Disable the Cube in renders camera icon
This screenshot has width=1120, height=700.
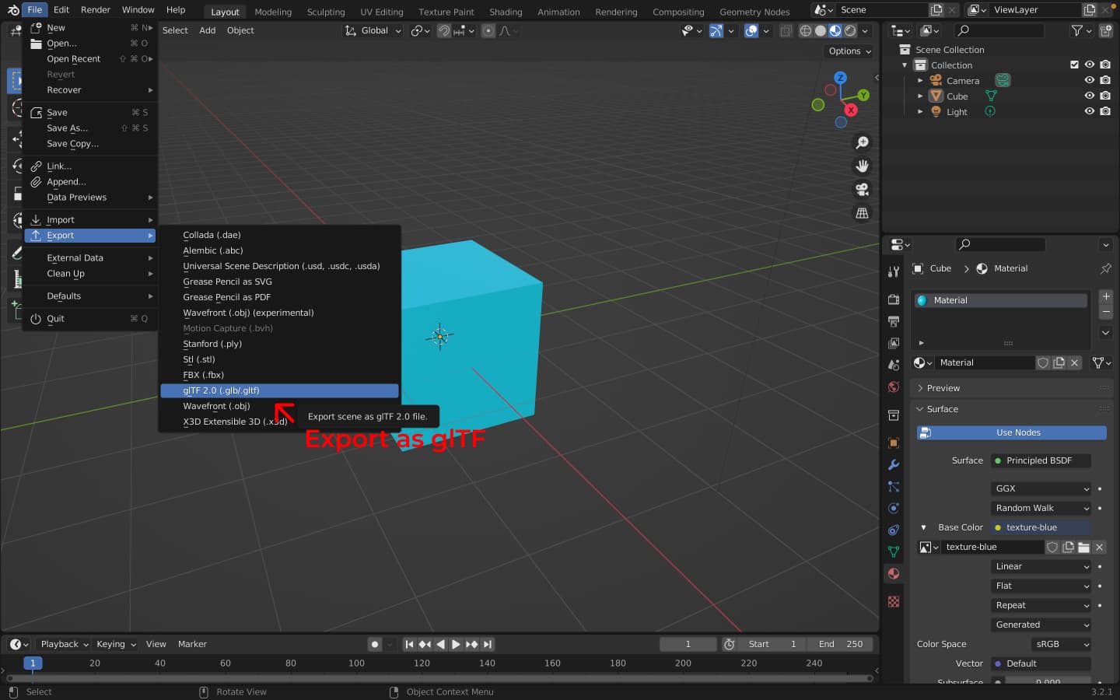coord(1104,96)
